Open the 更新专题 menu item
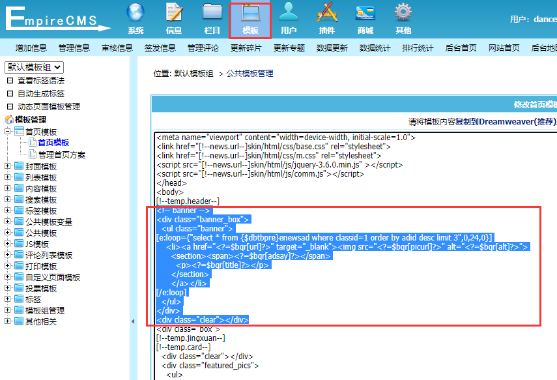 [x=289, y=48]
